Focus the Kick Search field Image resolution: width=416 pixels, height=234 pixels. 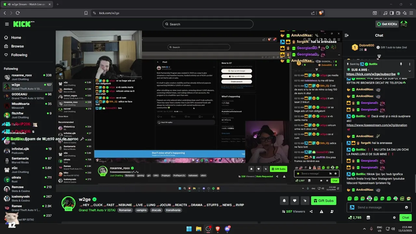208,24
